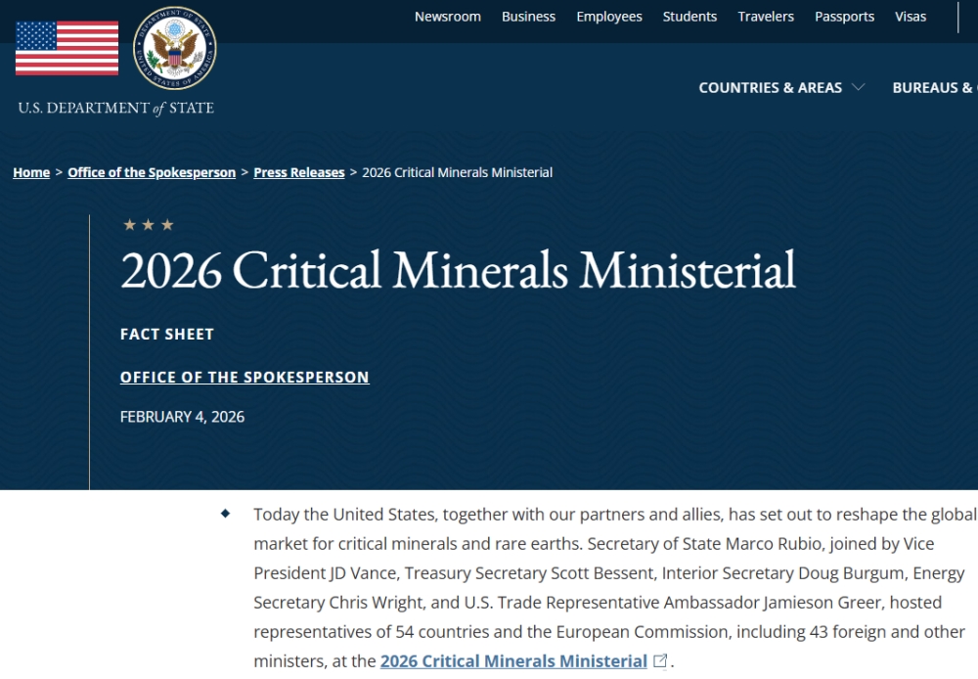Visit the Students section
The width and height of the screenshot is (978, 679).
[689, 17]
